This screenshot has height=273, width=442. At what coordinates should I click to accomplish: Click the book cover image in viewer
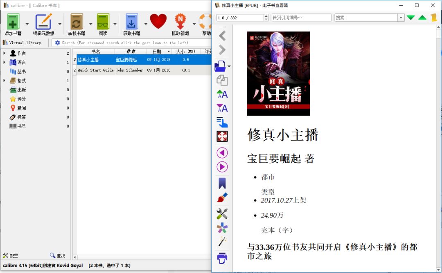point(278,74)
